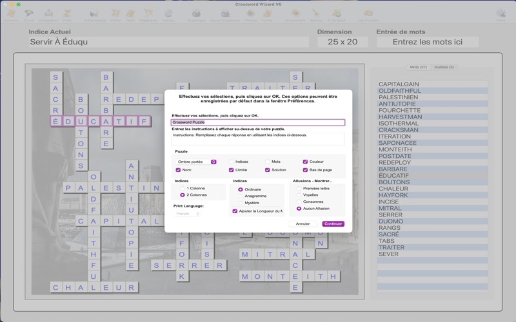Click the Mouvement toolbar icon
516x322 pixels.
pos(295,14)
